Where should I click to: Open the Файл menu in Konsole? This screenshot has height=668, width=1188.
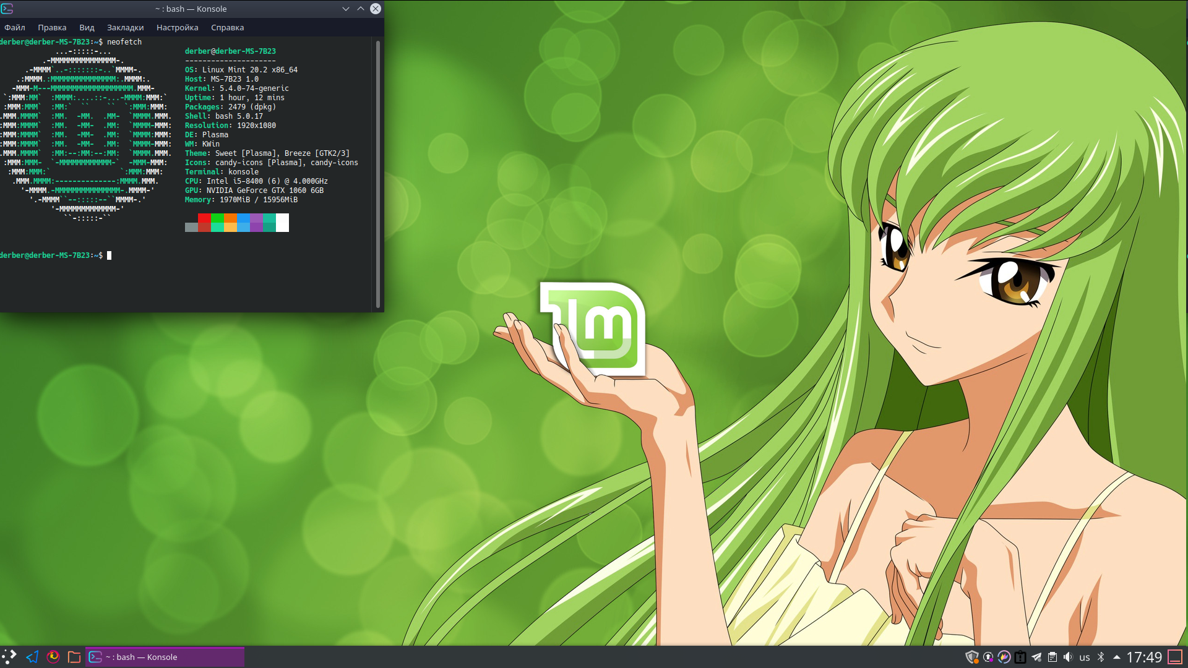click(x=15, y=27)
